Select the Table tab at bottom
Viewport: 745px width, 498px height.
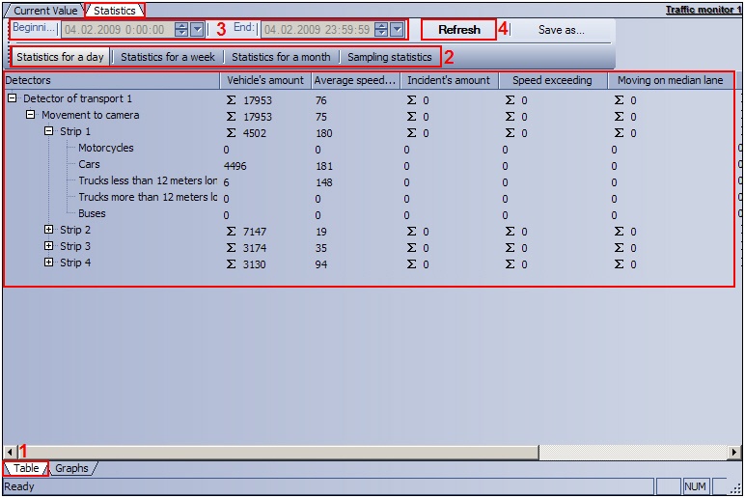click(26, 468)
